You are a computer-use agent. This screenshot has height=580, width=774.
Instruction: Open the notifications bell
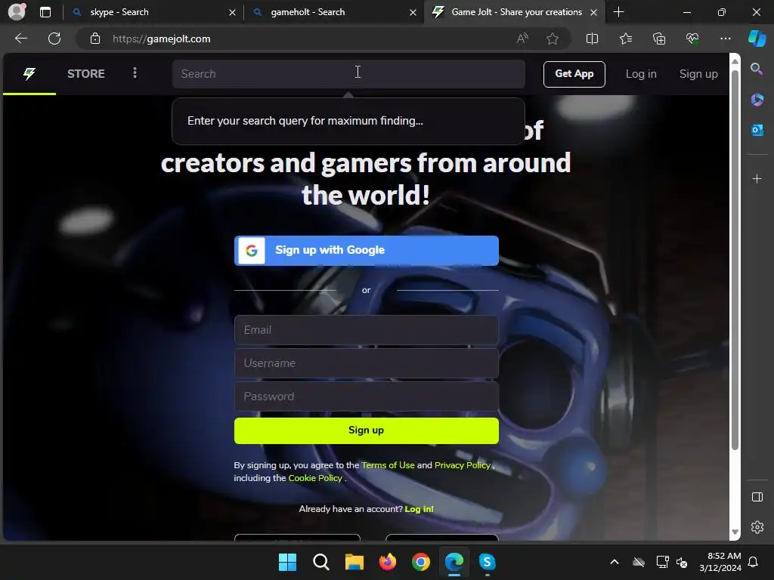(x=754, y=562)
